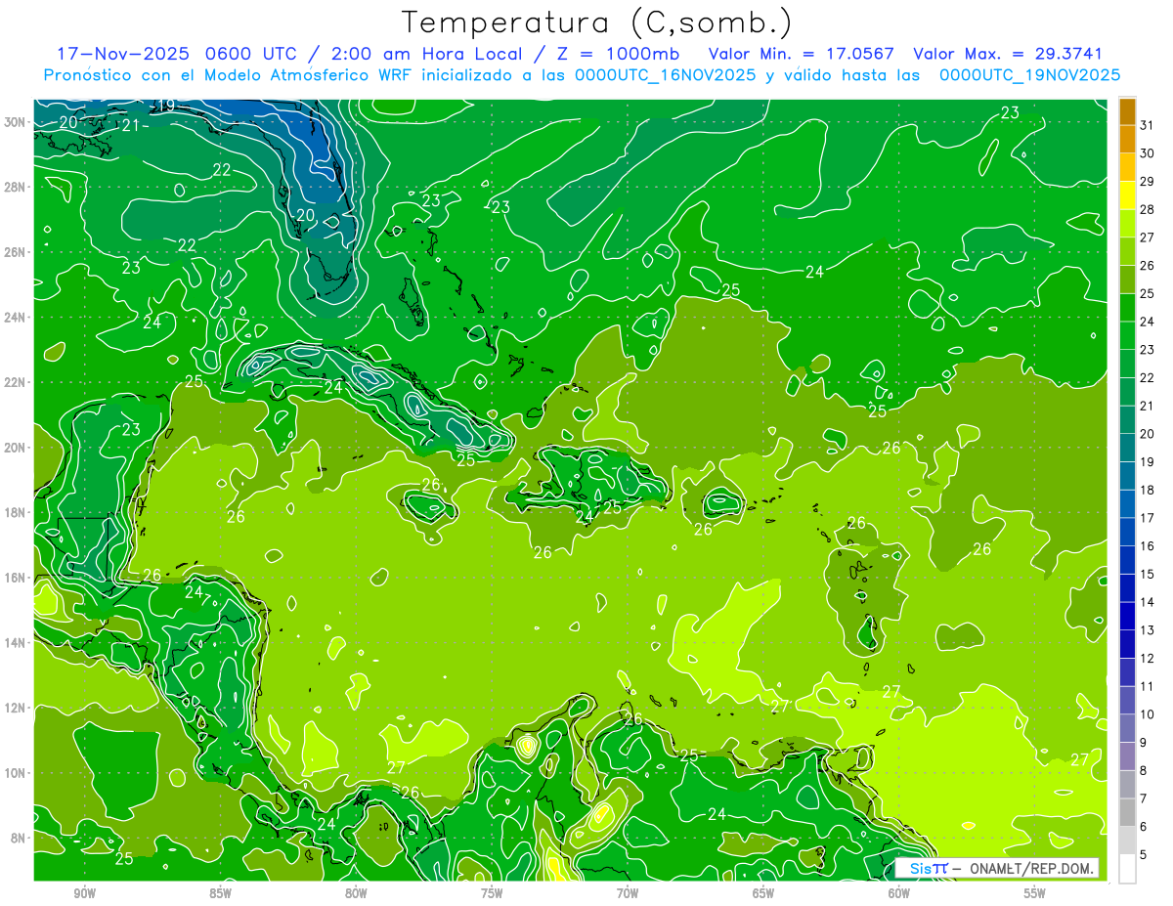
Task: Click the "0600 UTC" time text
Action: [x=249, y=55]
